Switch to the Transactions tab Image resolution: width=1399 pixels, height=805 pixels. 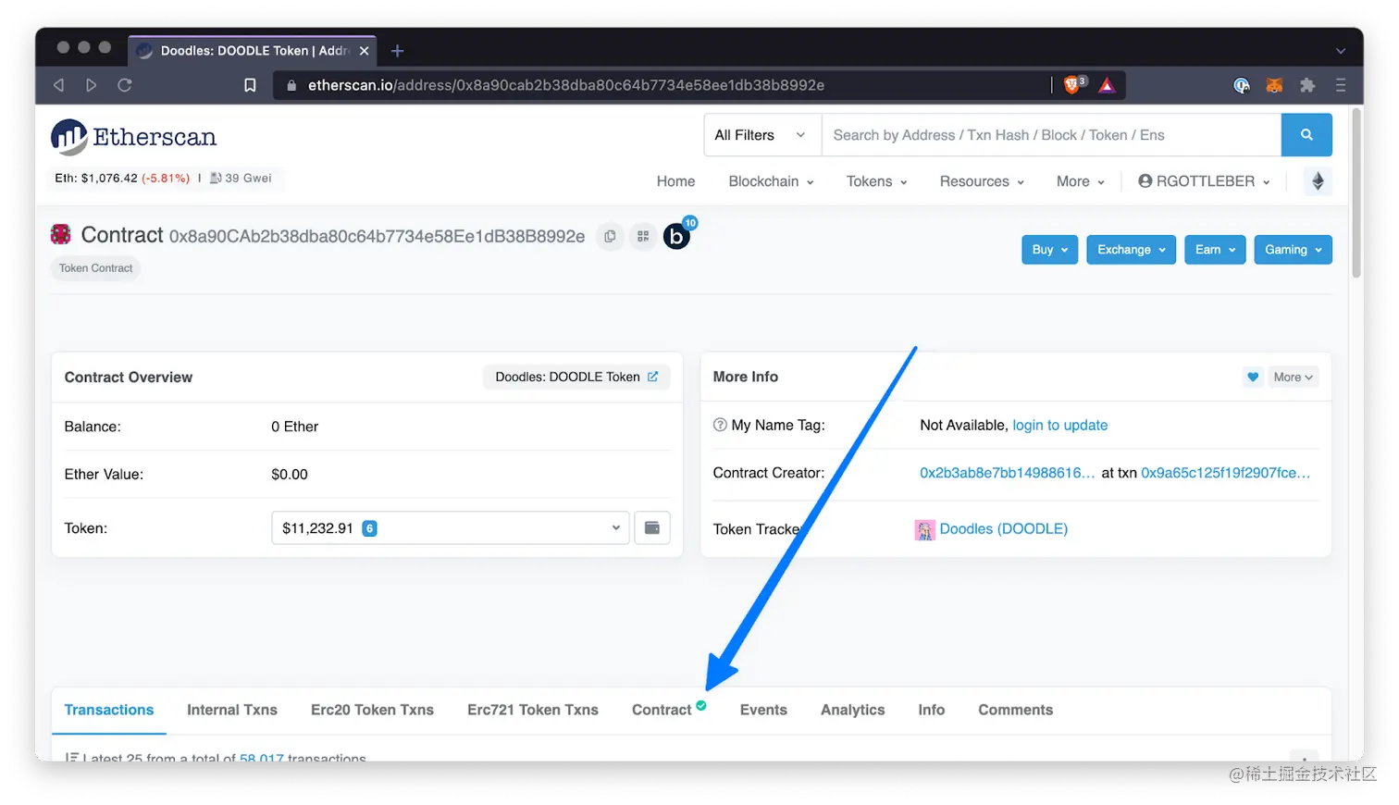coord(109,710)
